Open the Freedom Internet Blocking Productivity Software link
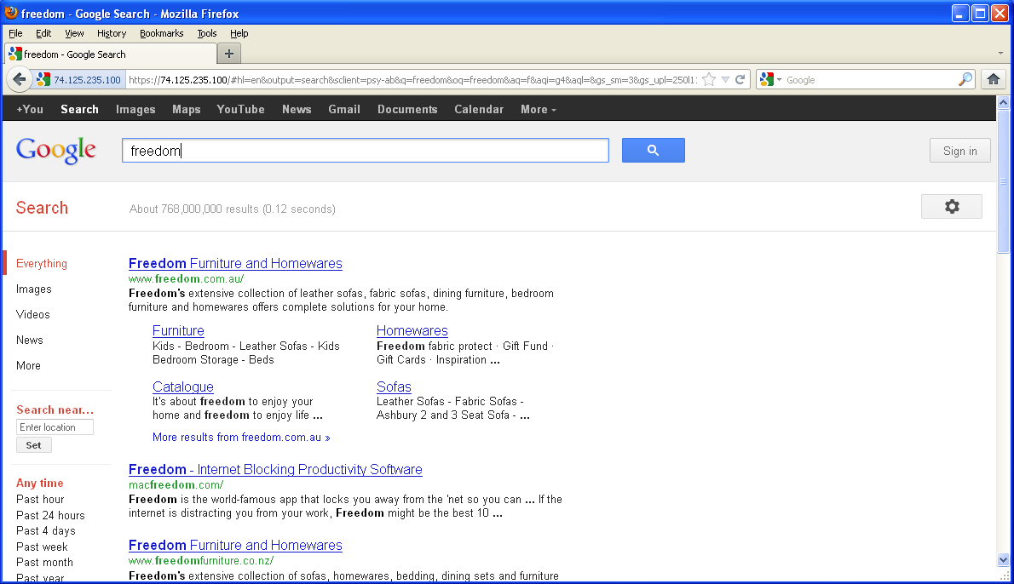1014x584 pixels. coord(275,469)
